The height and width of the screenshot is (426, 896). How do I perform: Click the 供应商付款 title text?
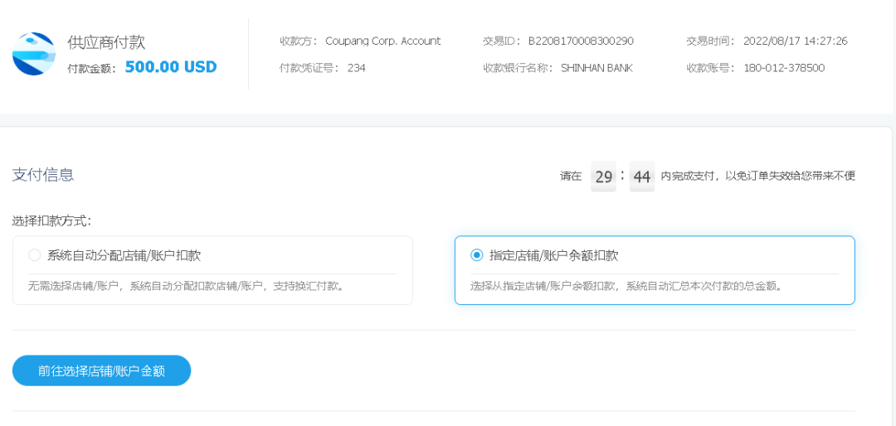pos(106,42)
